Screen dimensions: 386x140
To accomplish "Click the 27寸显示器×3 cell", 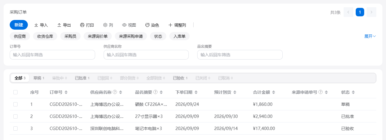I will [149, 116].
